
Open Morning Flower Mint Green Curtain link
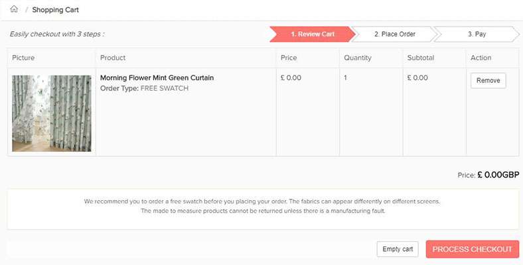(x=157, y=78)
